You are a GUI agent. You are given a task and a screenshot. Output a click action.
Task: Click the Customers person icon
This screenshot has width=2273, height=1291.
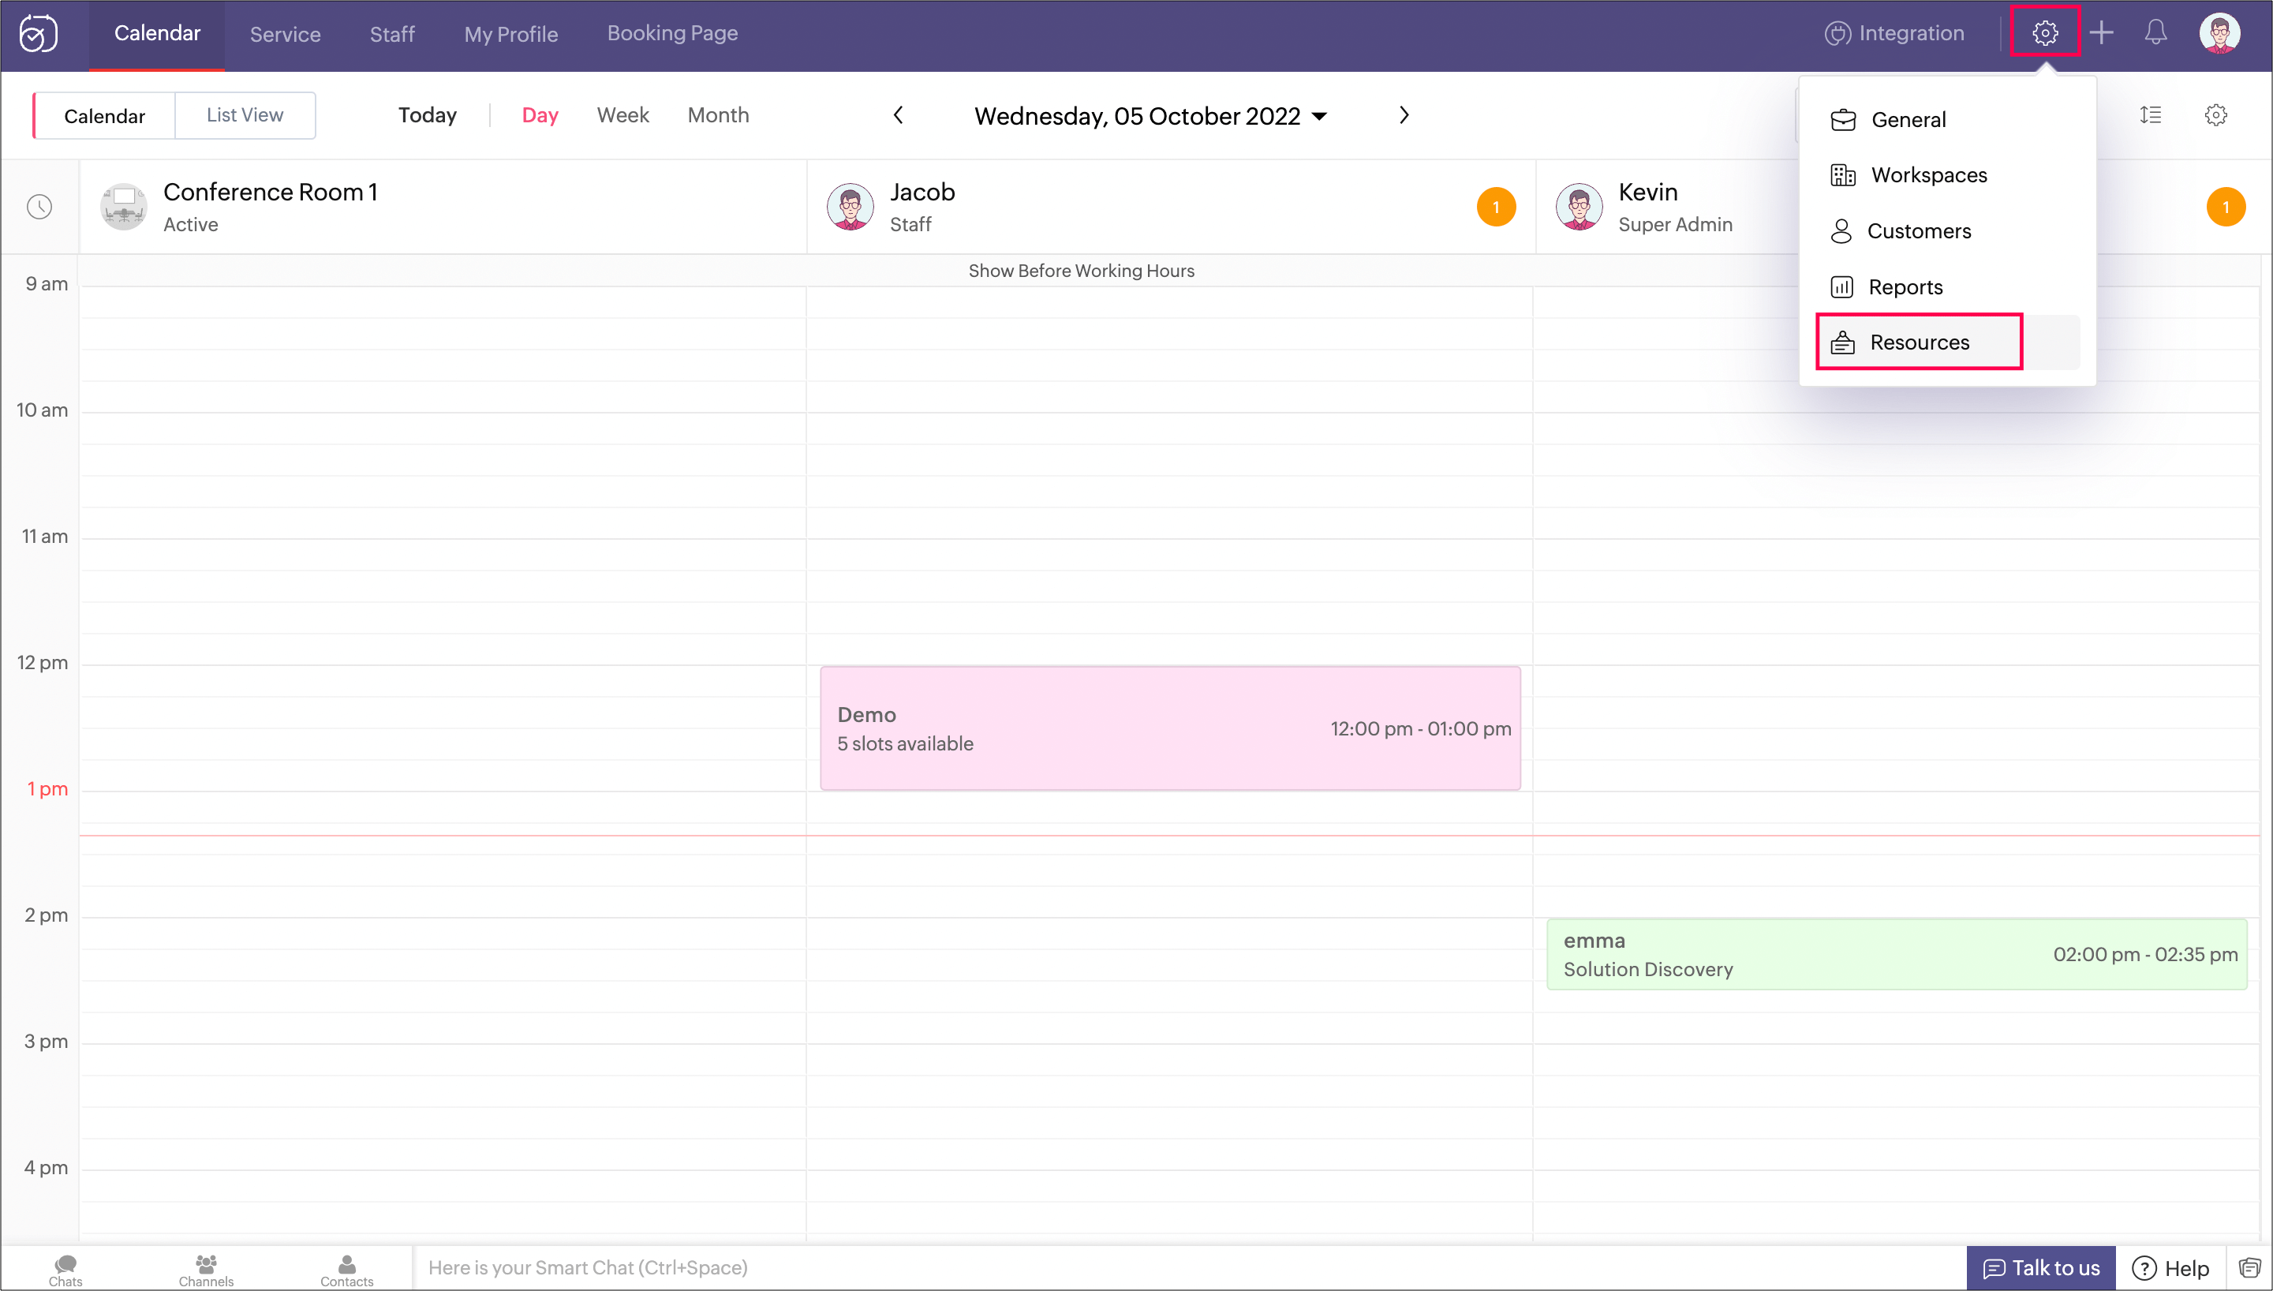tap(1841, 230)
